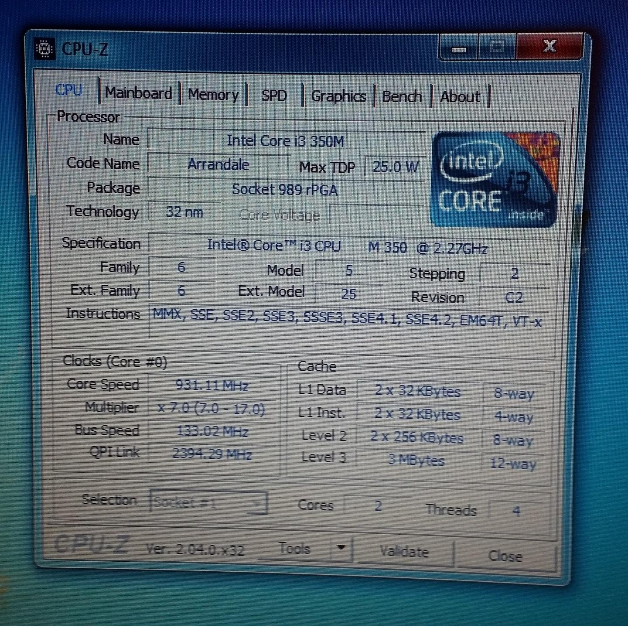
Task: Go to the Graphics tab
Action: (x=338, y=96)
